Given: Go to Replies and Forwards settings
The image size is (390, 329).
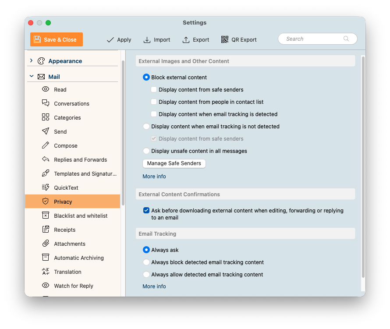Looking at the screenshot, I should [x=80, y=160].
